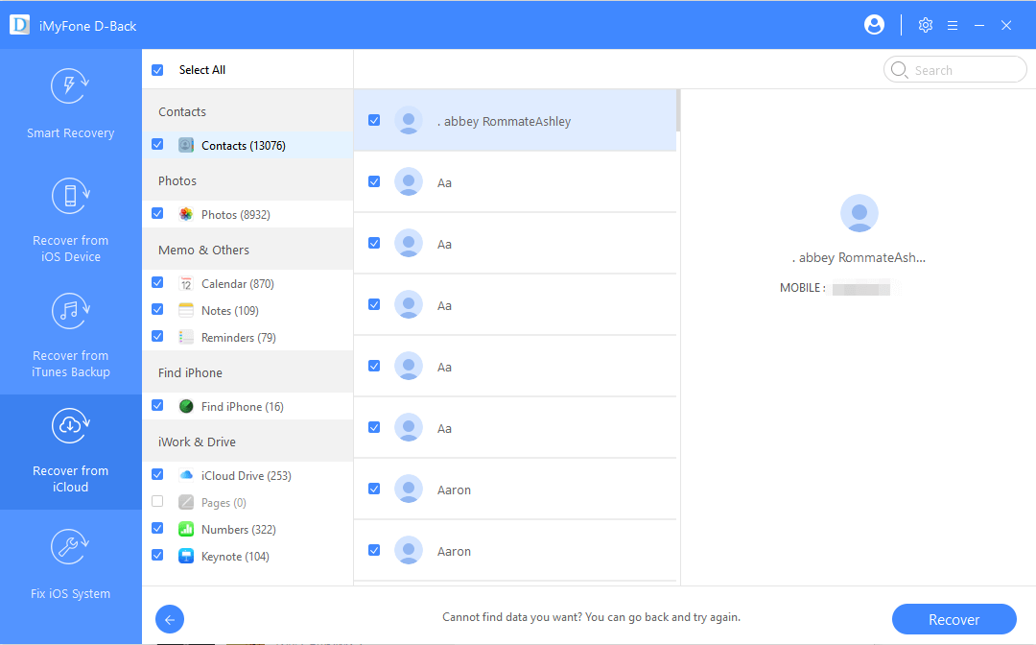Select the Numbers (322) category row

[x=247, y=529]
